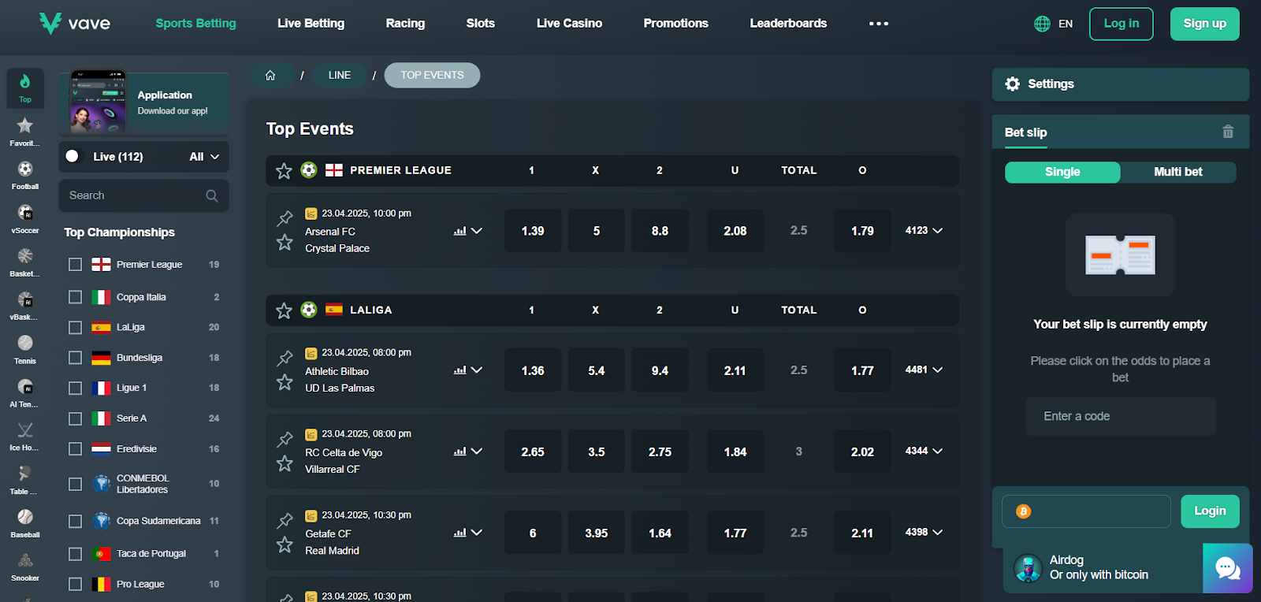Screen dimensions: 1261x602
Task: Check the Premier League checkbox
Action: 75,265
